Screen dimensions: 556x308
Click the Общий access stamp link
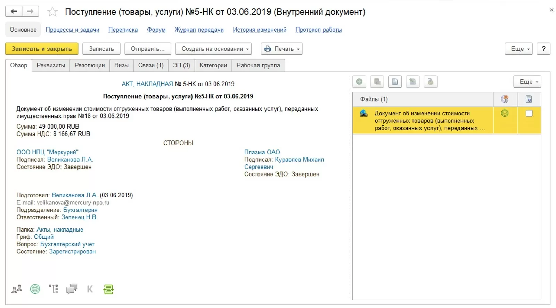44,237
